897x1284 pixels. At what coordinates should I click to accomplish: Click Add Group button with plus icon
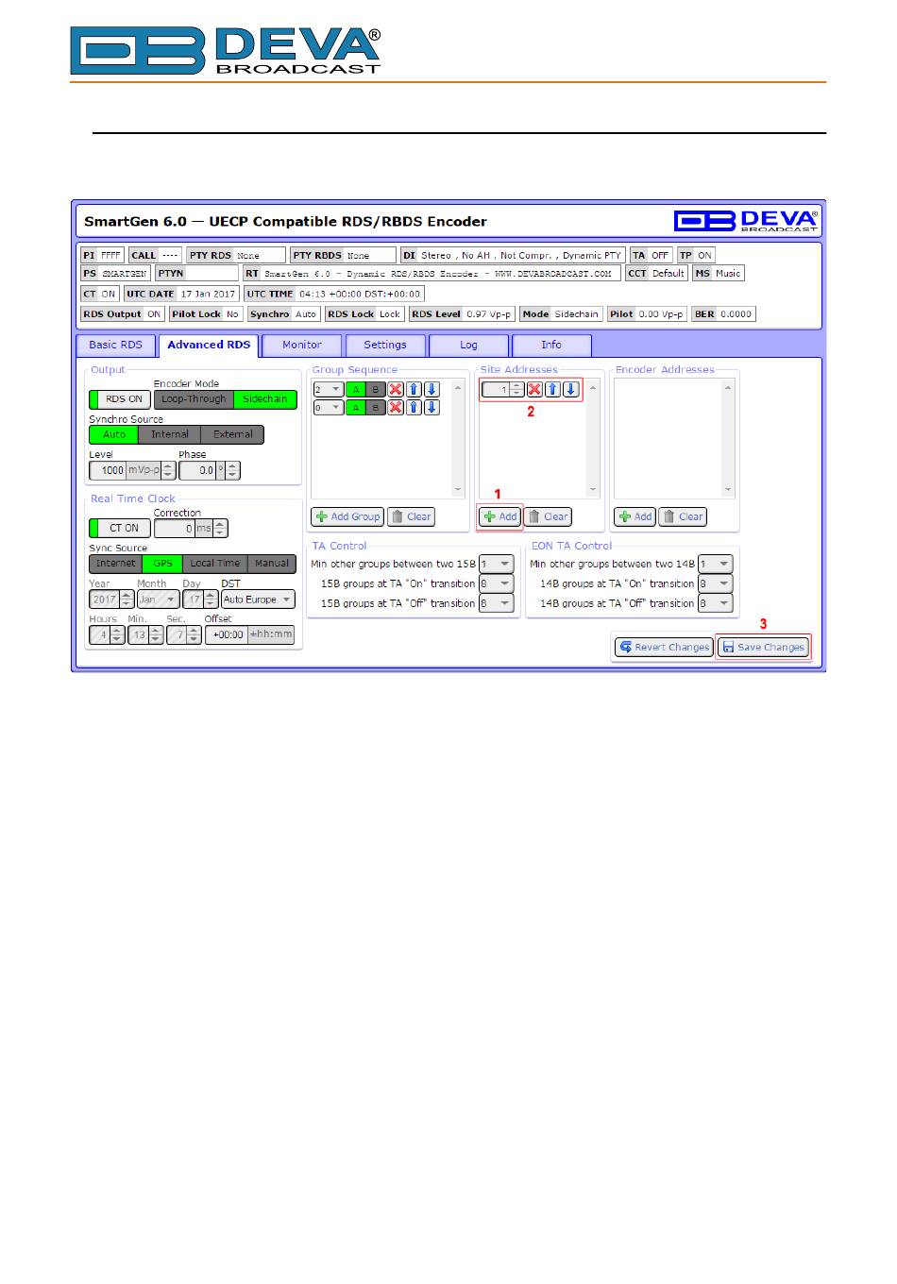347,516
